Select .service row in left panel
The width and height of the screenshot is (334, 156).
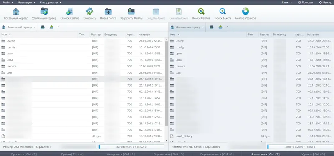[82, 66]
